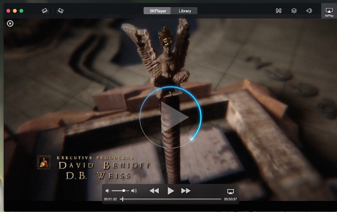The height and width of the screenshot is (212, 337).
Task: Mute using low-volume speaker icon
Action: (107, 190)
